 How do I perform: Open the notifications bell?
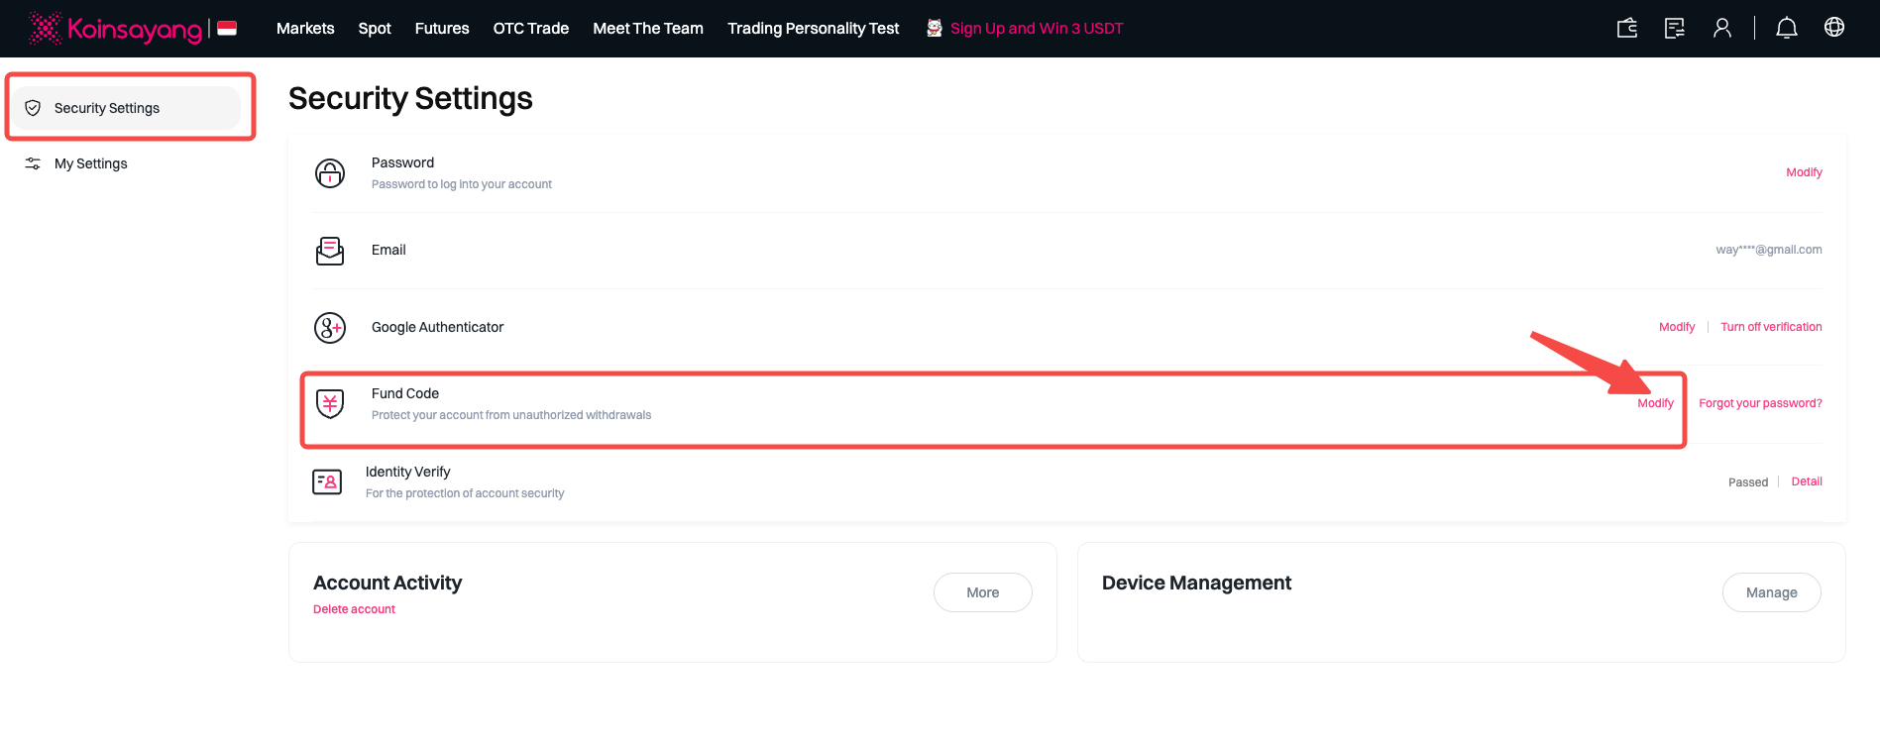point(1786,28)
